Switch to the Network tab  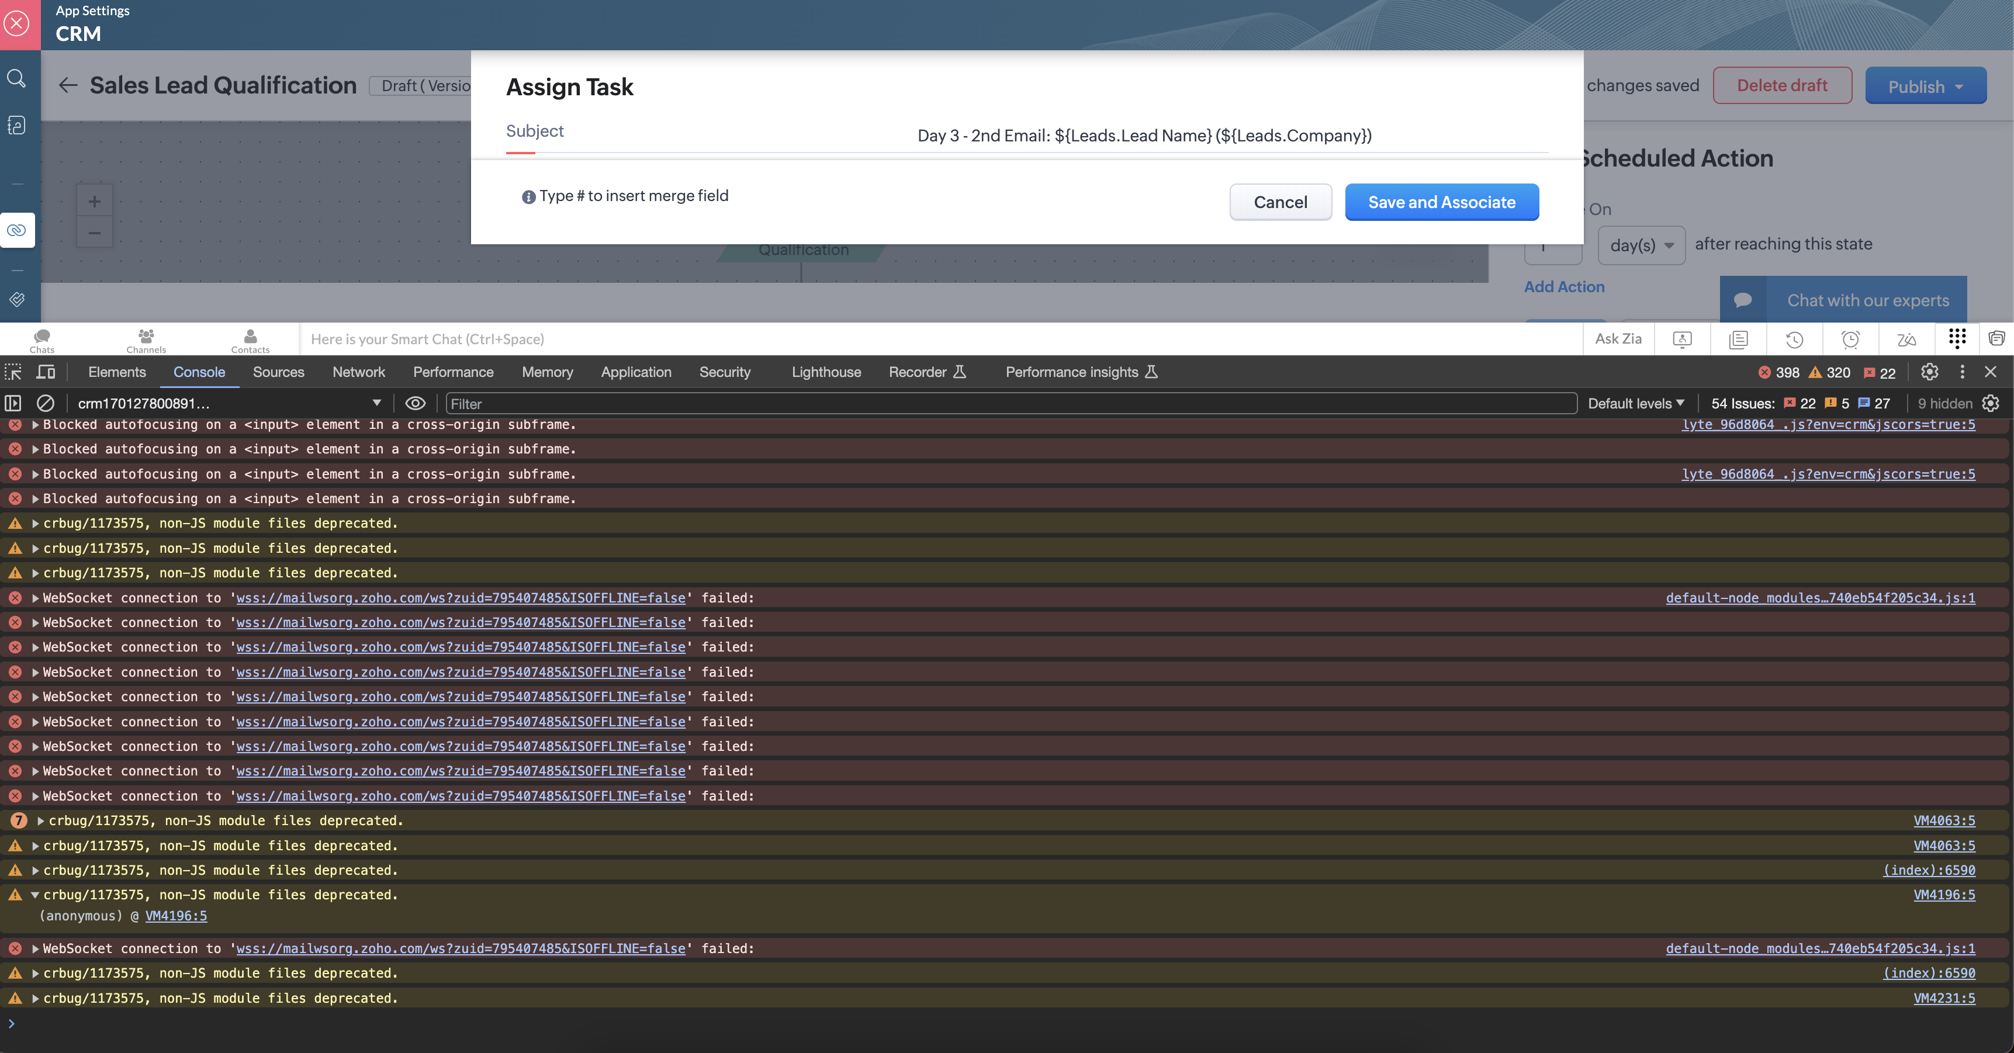358,372
